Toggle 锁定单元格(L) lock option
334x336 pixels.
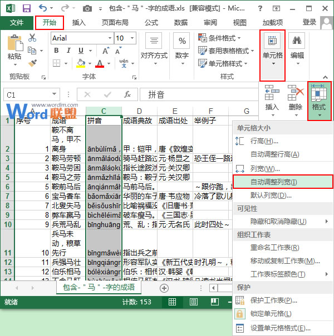[283, 314]
